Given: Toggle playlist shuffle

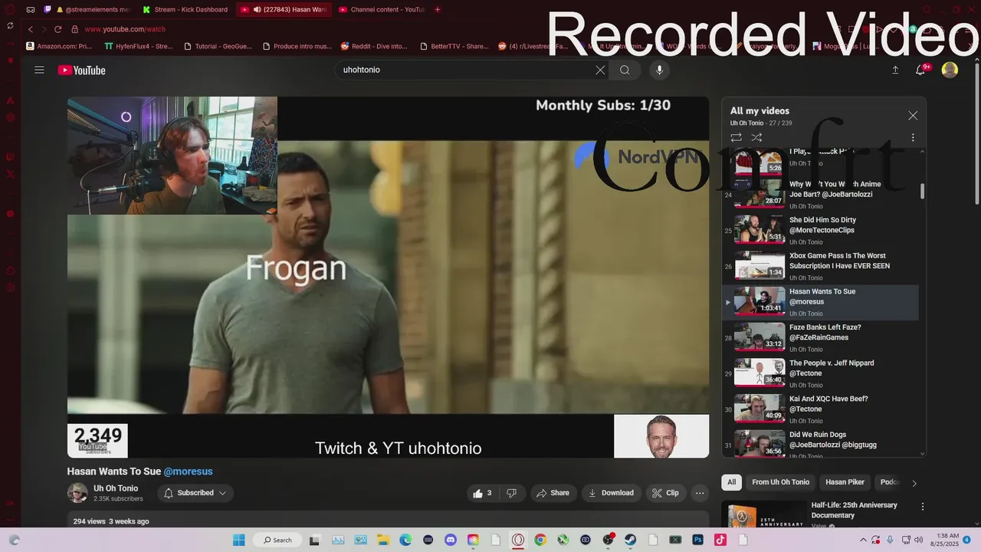Looking at the screenshot, I should (756, 138).
